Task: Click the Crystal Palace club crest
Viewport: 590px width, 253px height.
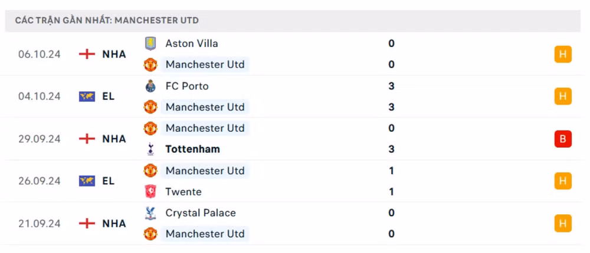Action: [150, 213]
